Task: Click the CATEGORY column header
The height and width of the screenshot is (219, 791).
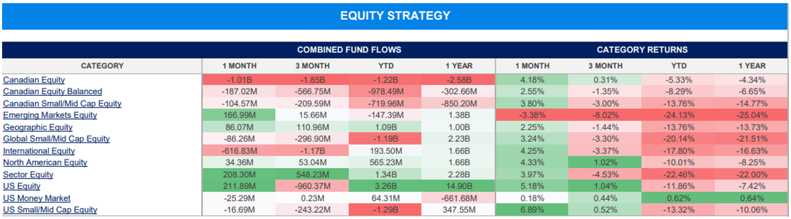Action: click(x=102, y=66)
